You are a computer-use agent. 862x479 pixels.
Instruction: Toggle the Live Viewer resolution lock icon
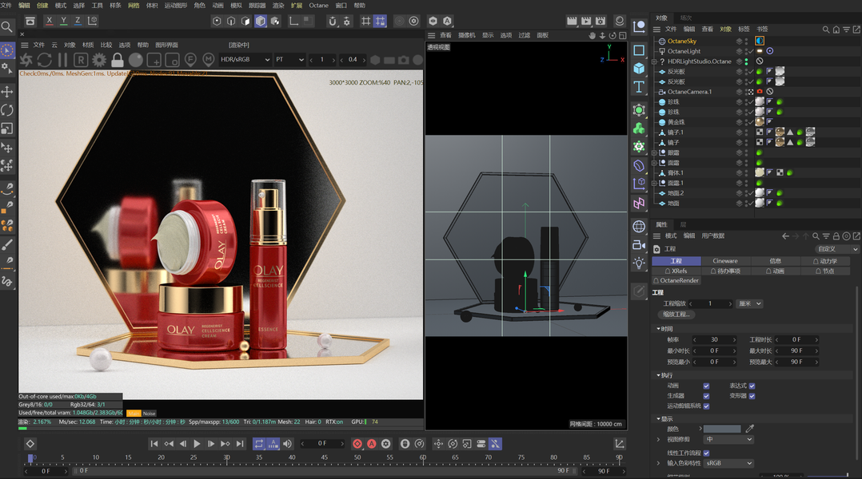(117, 60)
